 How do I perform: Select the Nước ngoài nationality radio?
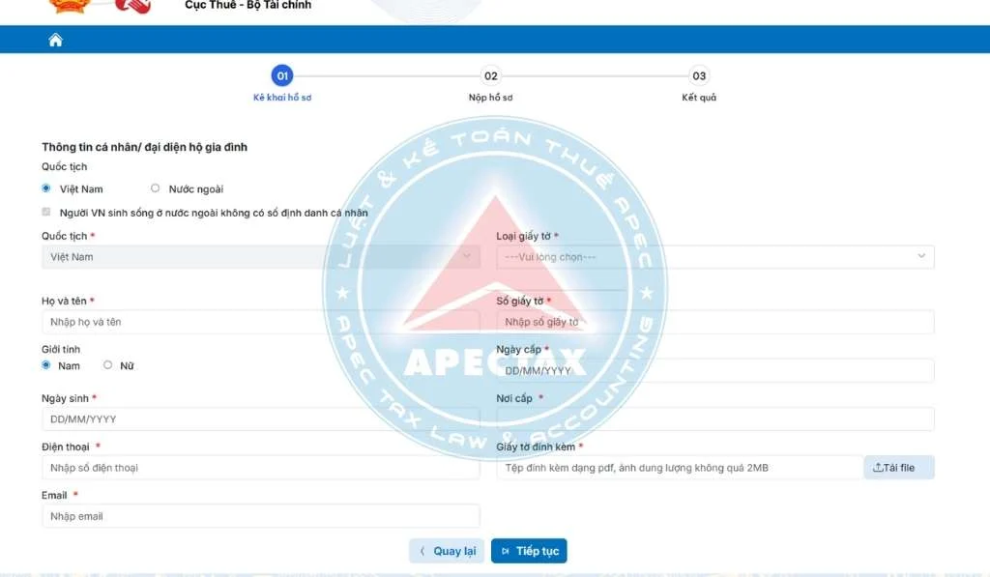[x=155, y=188]
